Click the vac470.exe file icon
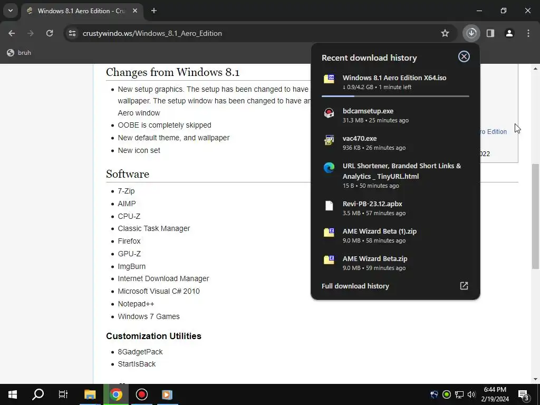This screenshot has height=405, width=540. coord(329,140)
